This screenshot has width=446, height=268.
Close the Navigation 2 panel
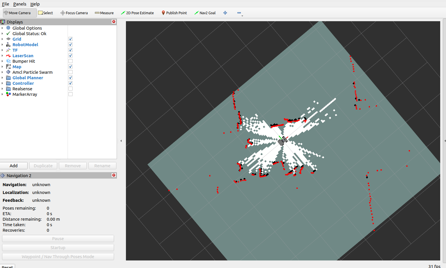[x=114, y=175]
